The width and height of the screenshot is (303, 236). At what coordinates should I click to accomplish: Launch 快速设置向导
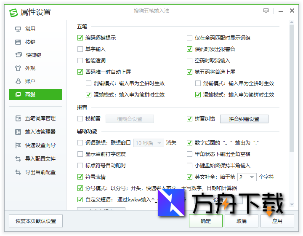click(35, 145)
